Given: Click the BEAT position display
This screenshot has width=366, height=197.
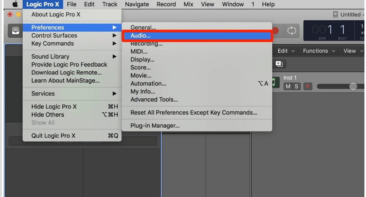Looking at the screenshot, I should click(x=342, y=31).
